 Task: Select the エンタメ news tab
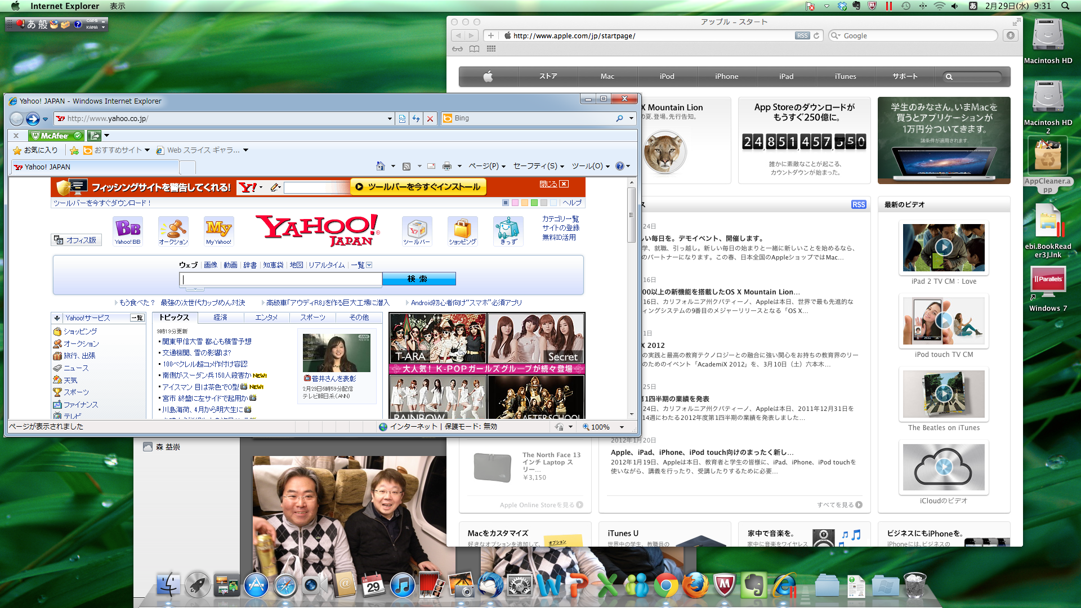coord(266,318)
